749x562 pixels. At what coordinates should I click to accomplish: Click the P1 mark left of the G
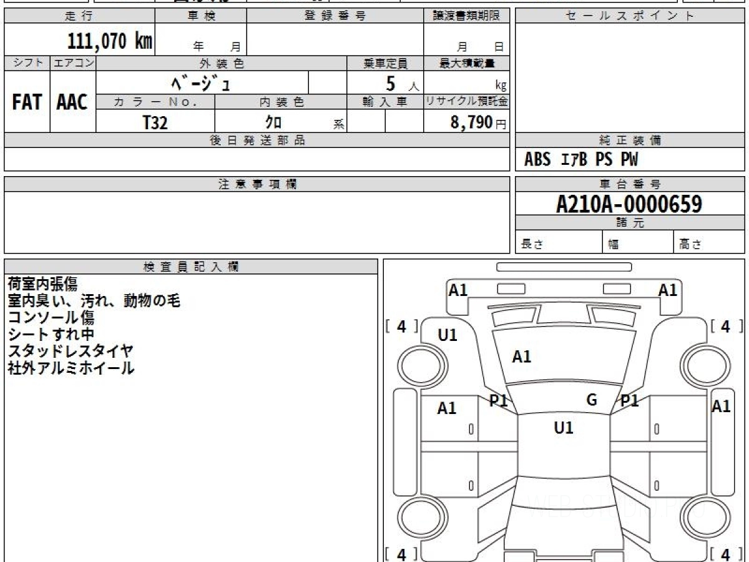tap(498, 402)
